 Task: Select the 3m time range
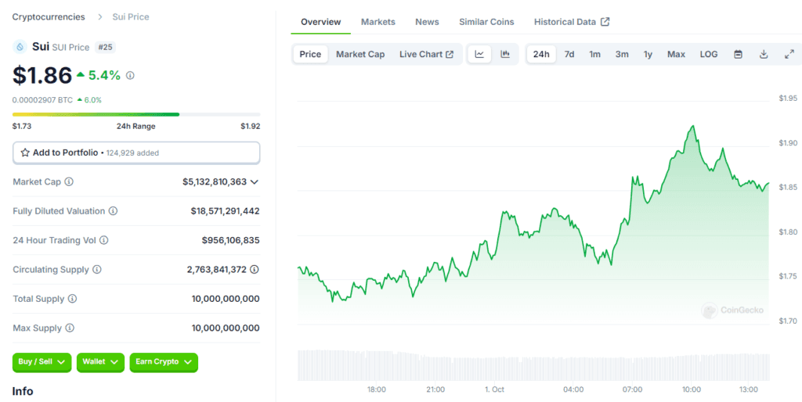coord(622,54)
